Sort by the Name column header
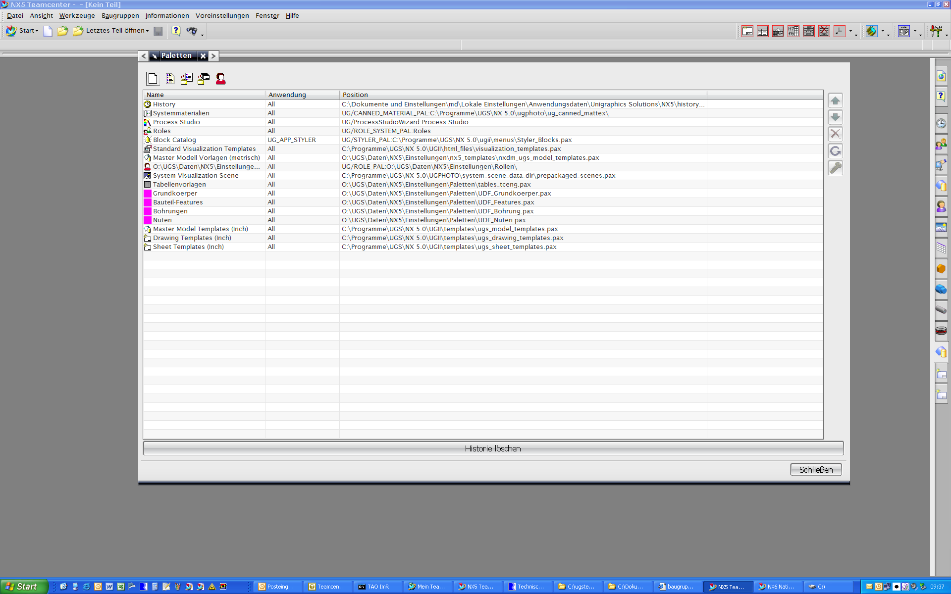951x594 pixels. (x=204, y=95)
